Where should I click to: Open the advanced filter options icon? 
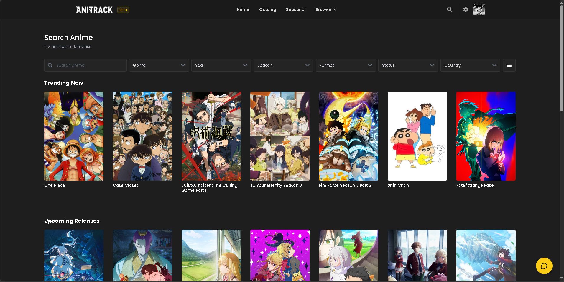point(509,65)
